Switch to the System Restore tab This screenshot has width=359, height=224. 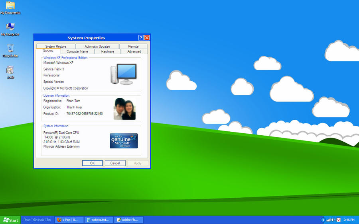pos(55,47)
